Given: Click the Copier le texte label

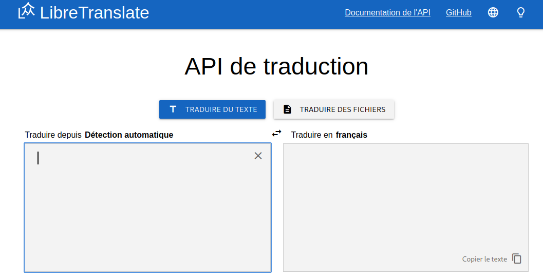Looking at the screenshot, I should coord(484,259).
